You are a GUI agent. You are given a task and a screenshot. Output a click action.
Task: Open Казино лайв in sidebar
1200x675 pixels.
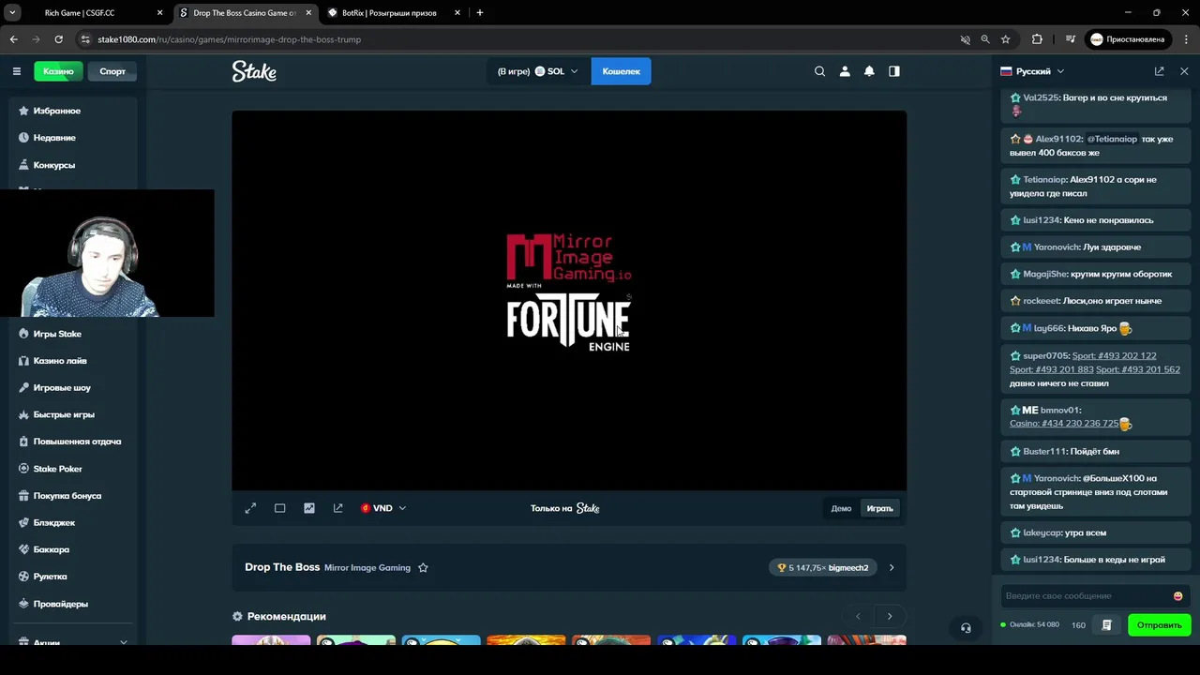pyautogui.click(x=73, y=361)
